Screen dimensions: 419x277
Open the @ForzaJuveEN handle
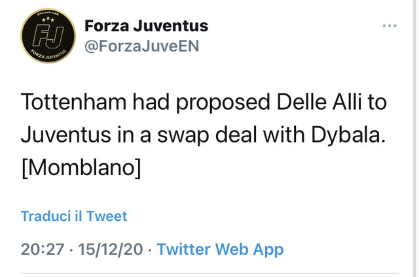coord(141,46)
